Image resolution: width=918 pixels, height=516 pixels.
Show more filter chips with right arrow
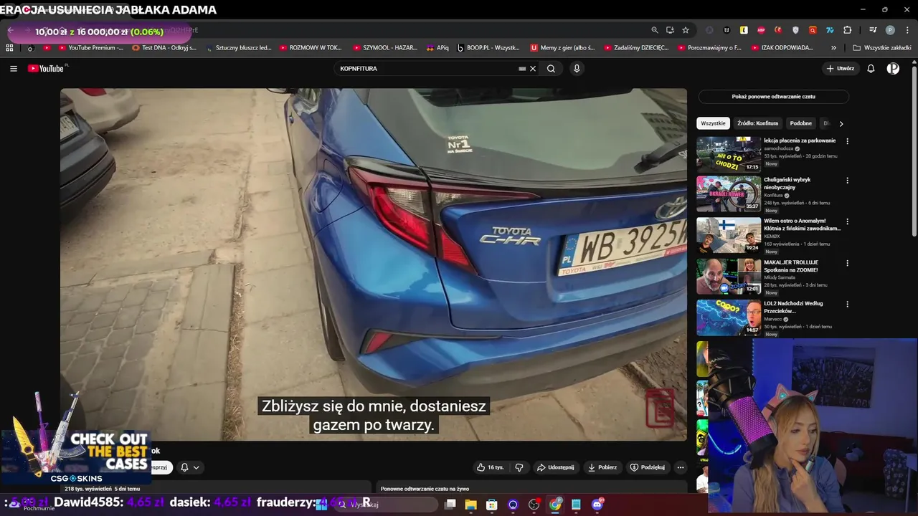coord(841,123)
